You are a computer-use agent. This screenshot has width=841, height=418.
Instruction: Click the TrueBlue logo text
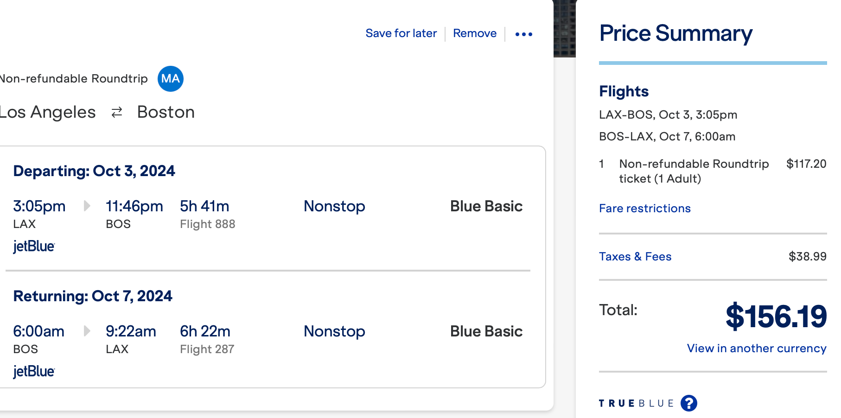point(636,403)
